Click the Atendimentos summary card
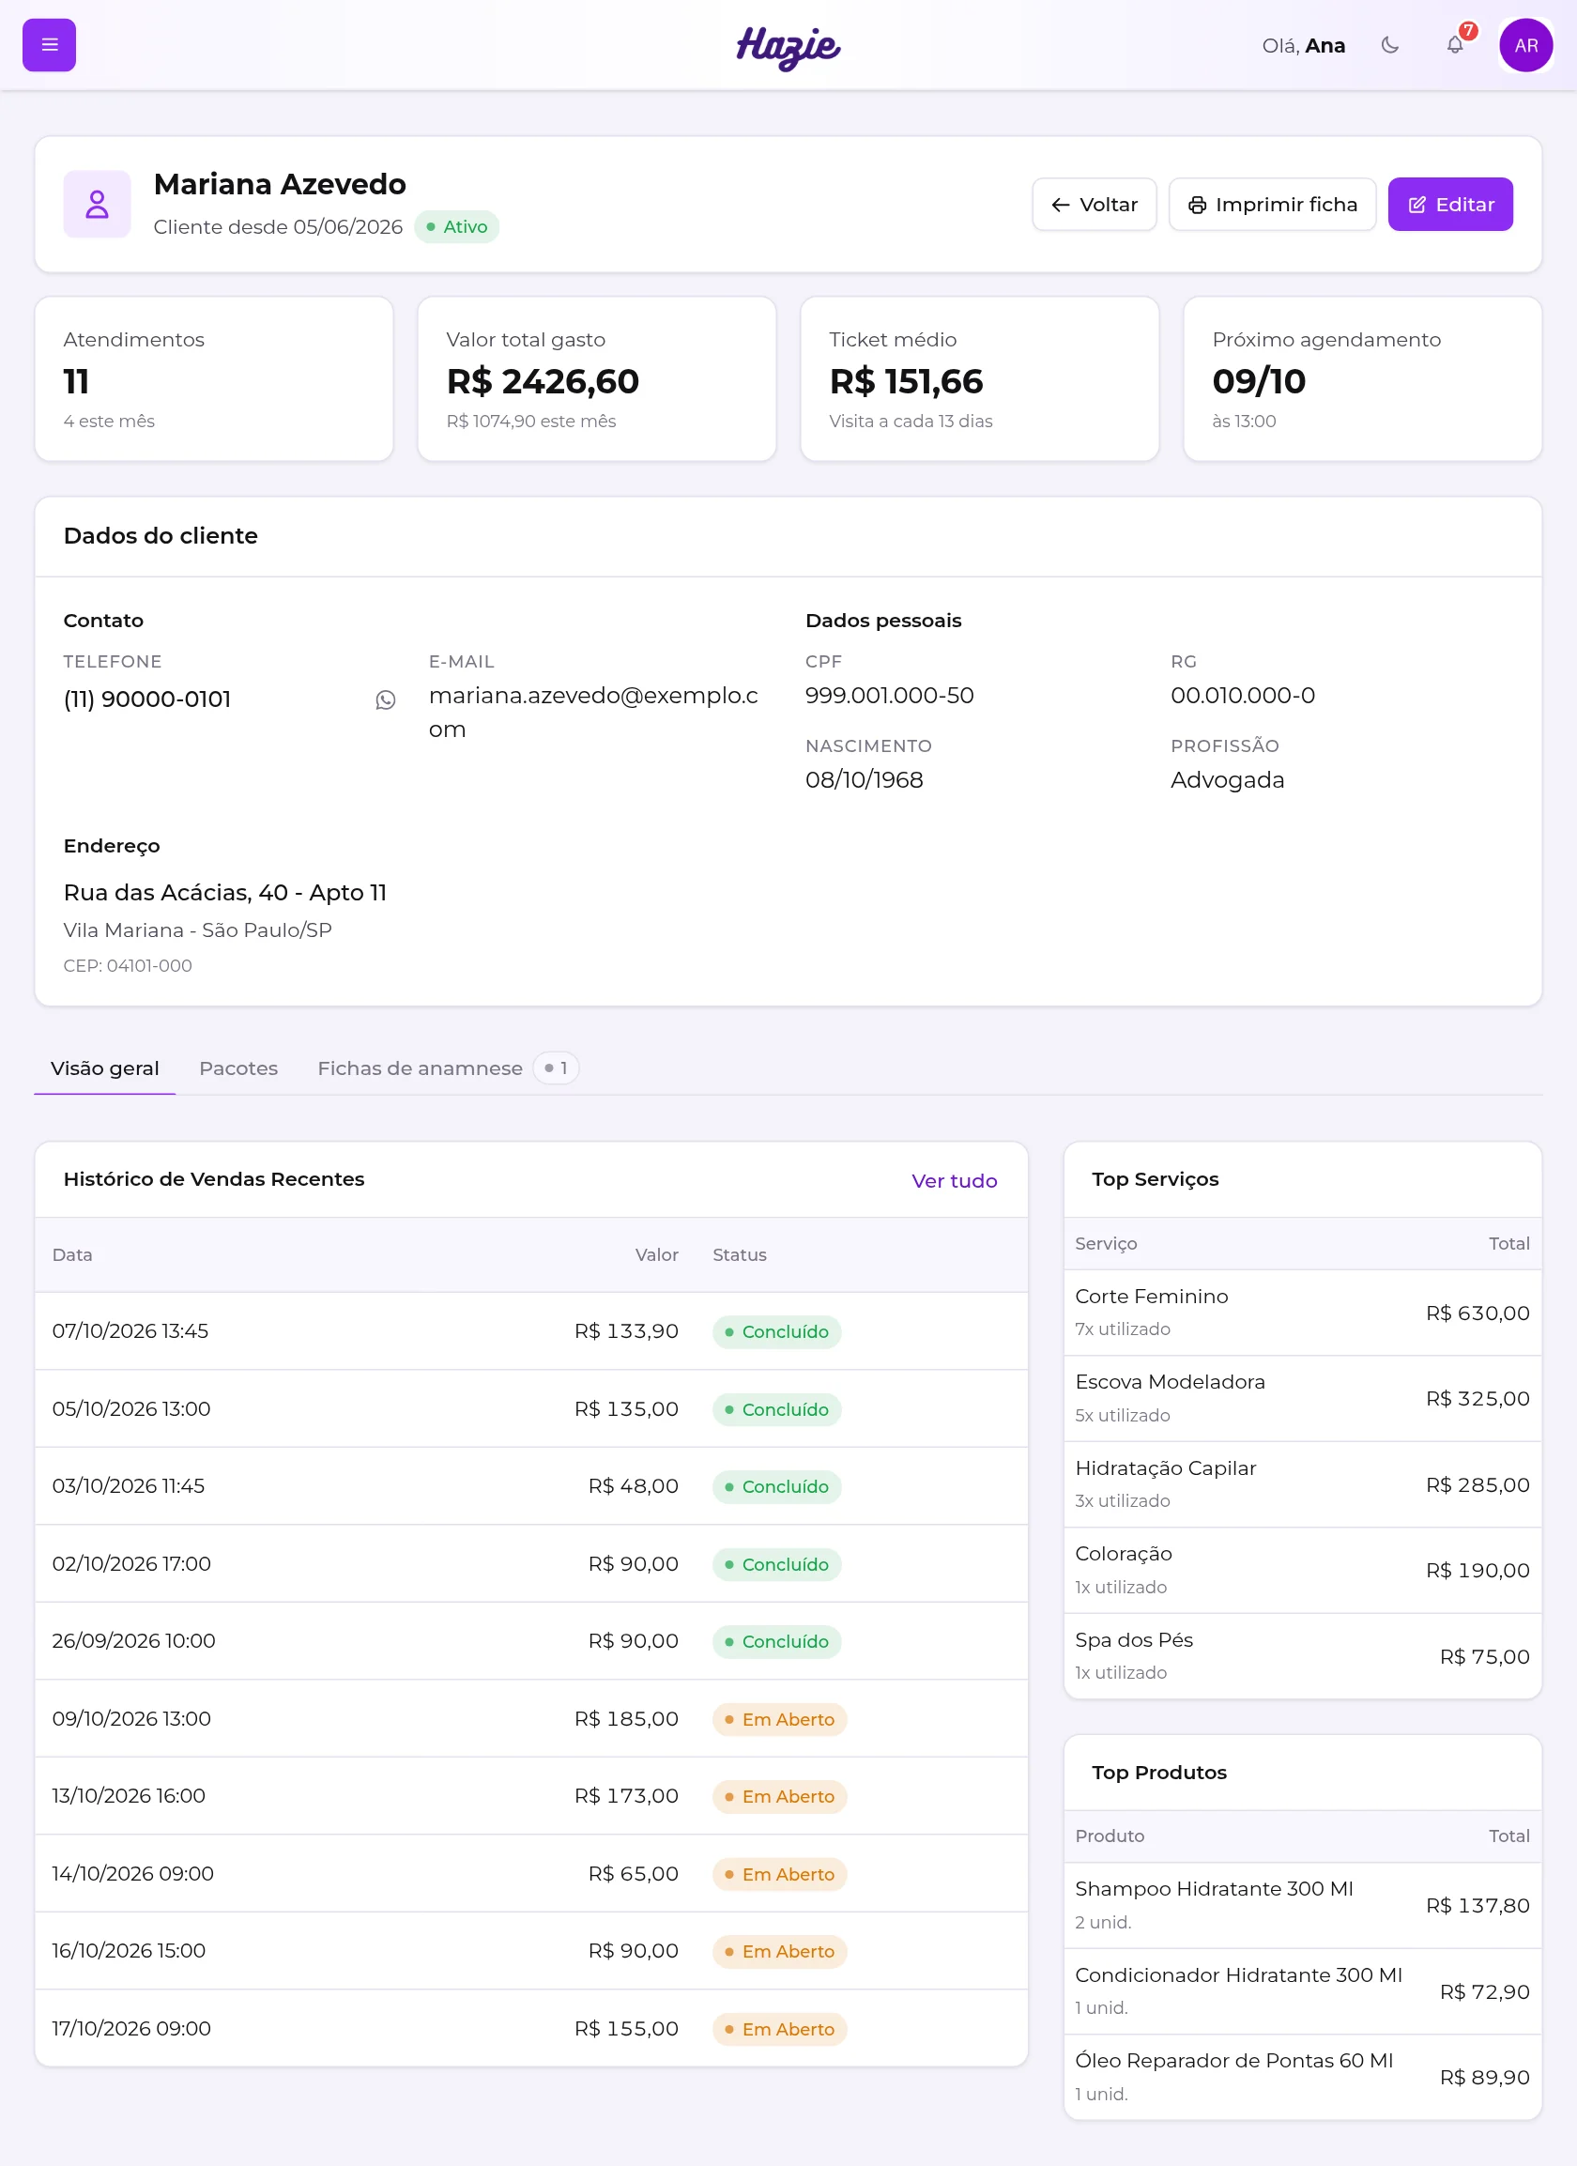1577x2166 pixels. click(x=214, y=379)
